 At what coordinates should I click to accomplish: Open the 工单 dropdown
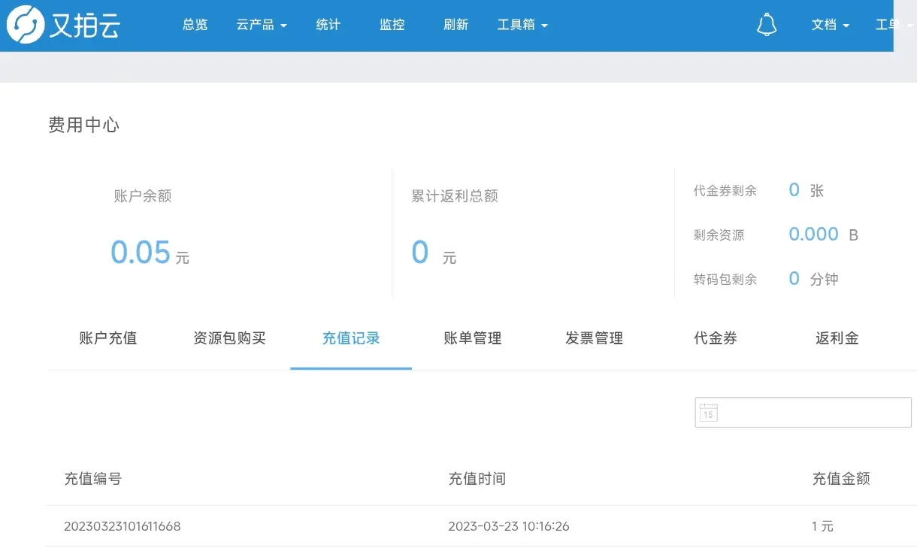coord(894,25)
